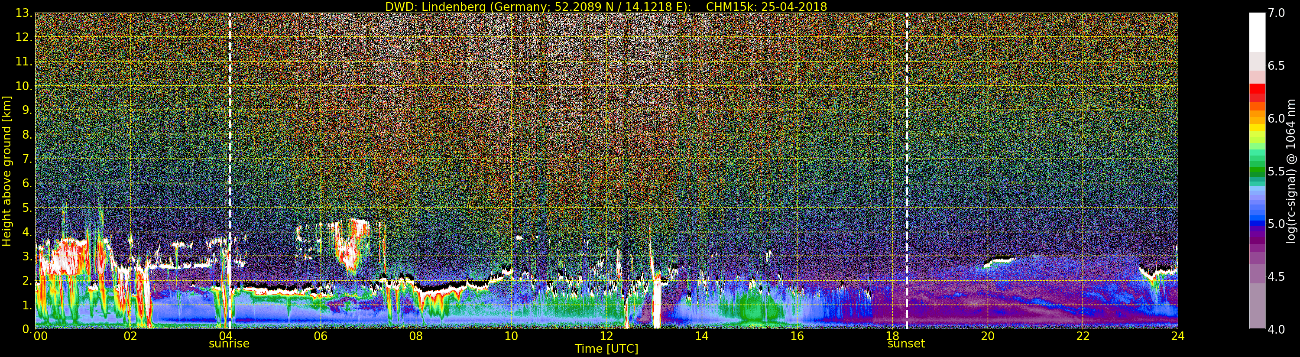Click time-axis tick label '02'
1300x357 pixels.
130,336
